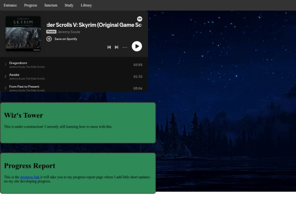Select the Dragonborn track
This screenshot has width=296, height=222.
(x=74, y=65)
